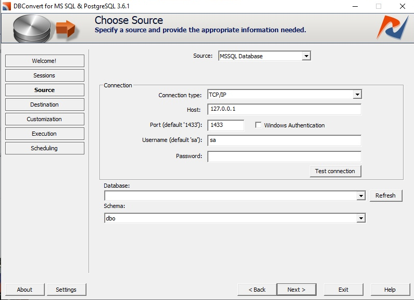
Task: Click into the Password field
Action: click(x=284, y=156)
